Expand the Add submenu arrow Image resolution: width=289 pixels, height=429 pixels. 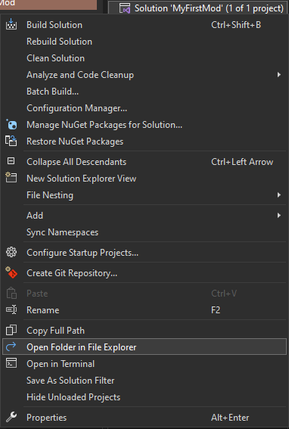279,216
